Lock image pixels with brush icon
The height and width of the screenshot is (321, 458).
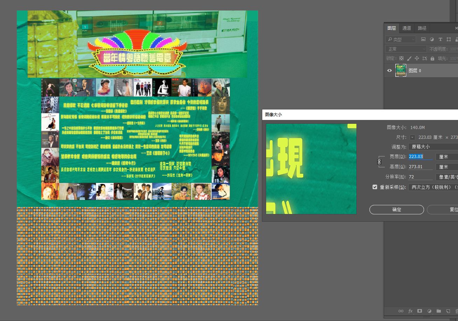(409, 58)
